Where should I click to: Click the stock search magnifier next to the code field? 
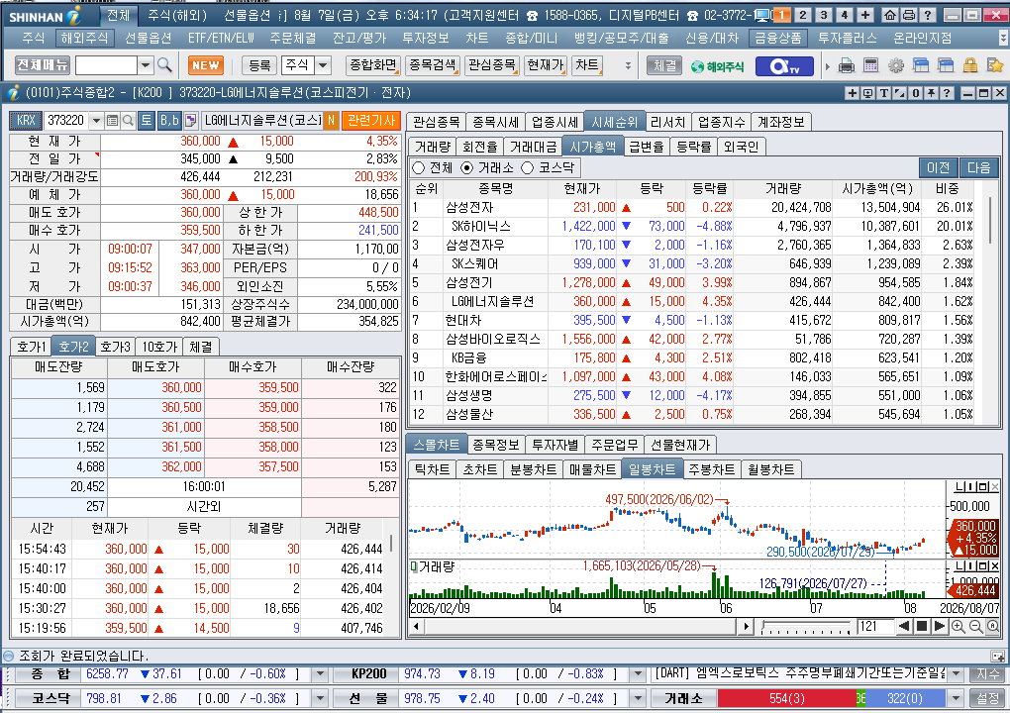128,121
